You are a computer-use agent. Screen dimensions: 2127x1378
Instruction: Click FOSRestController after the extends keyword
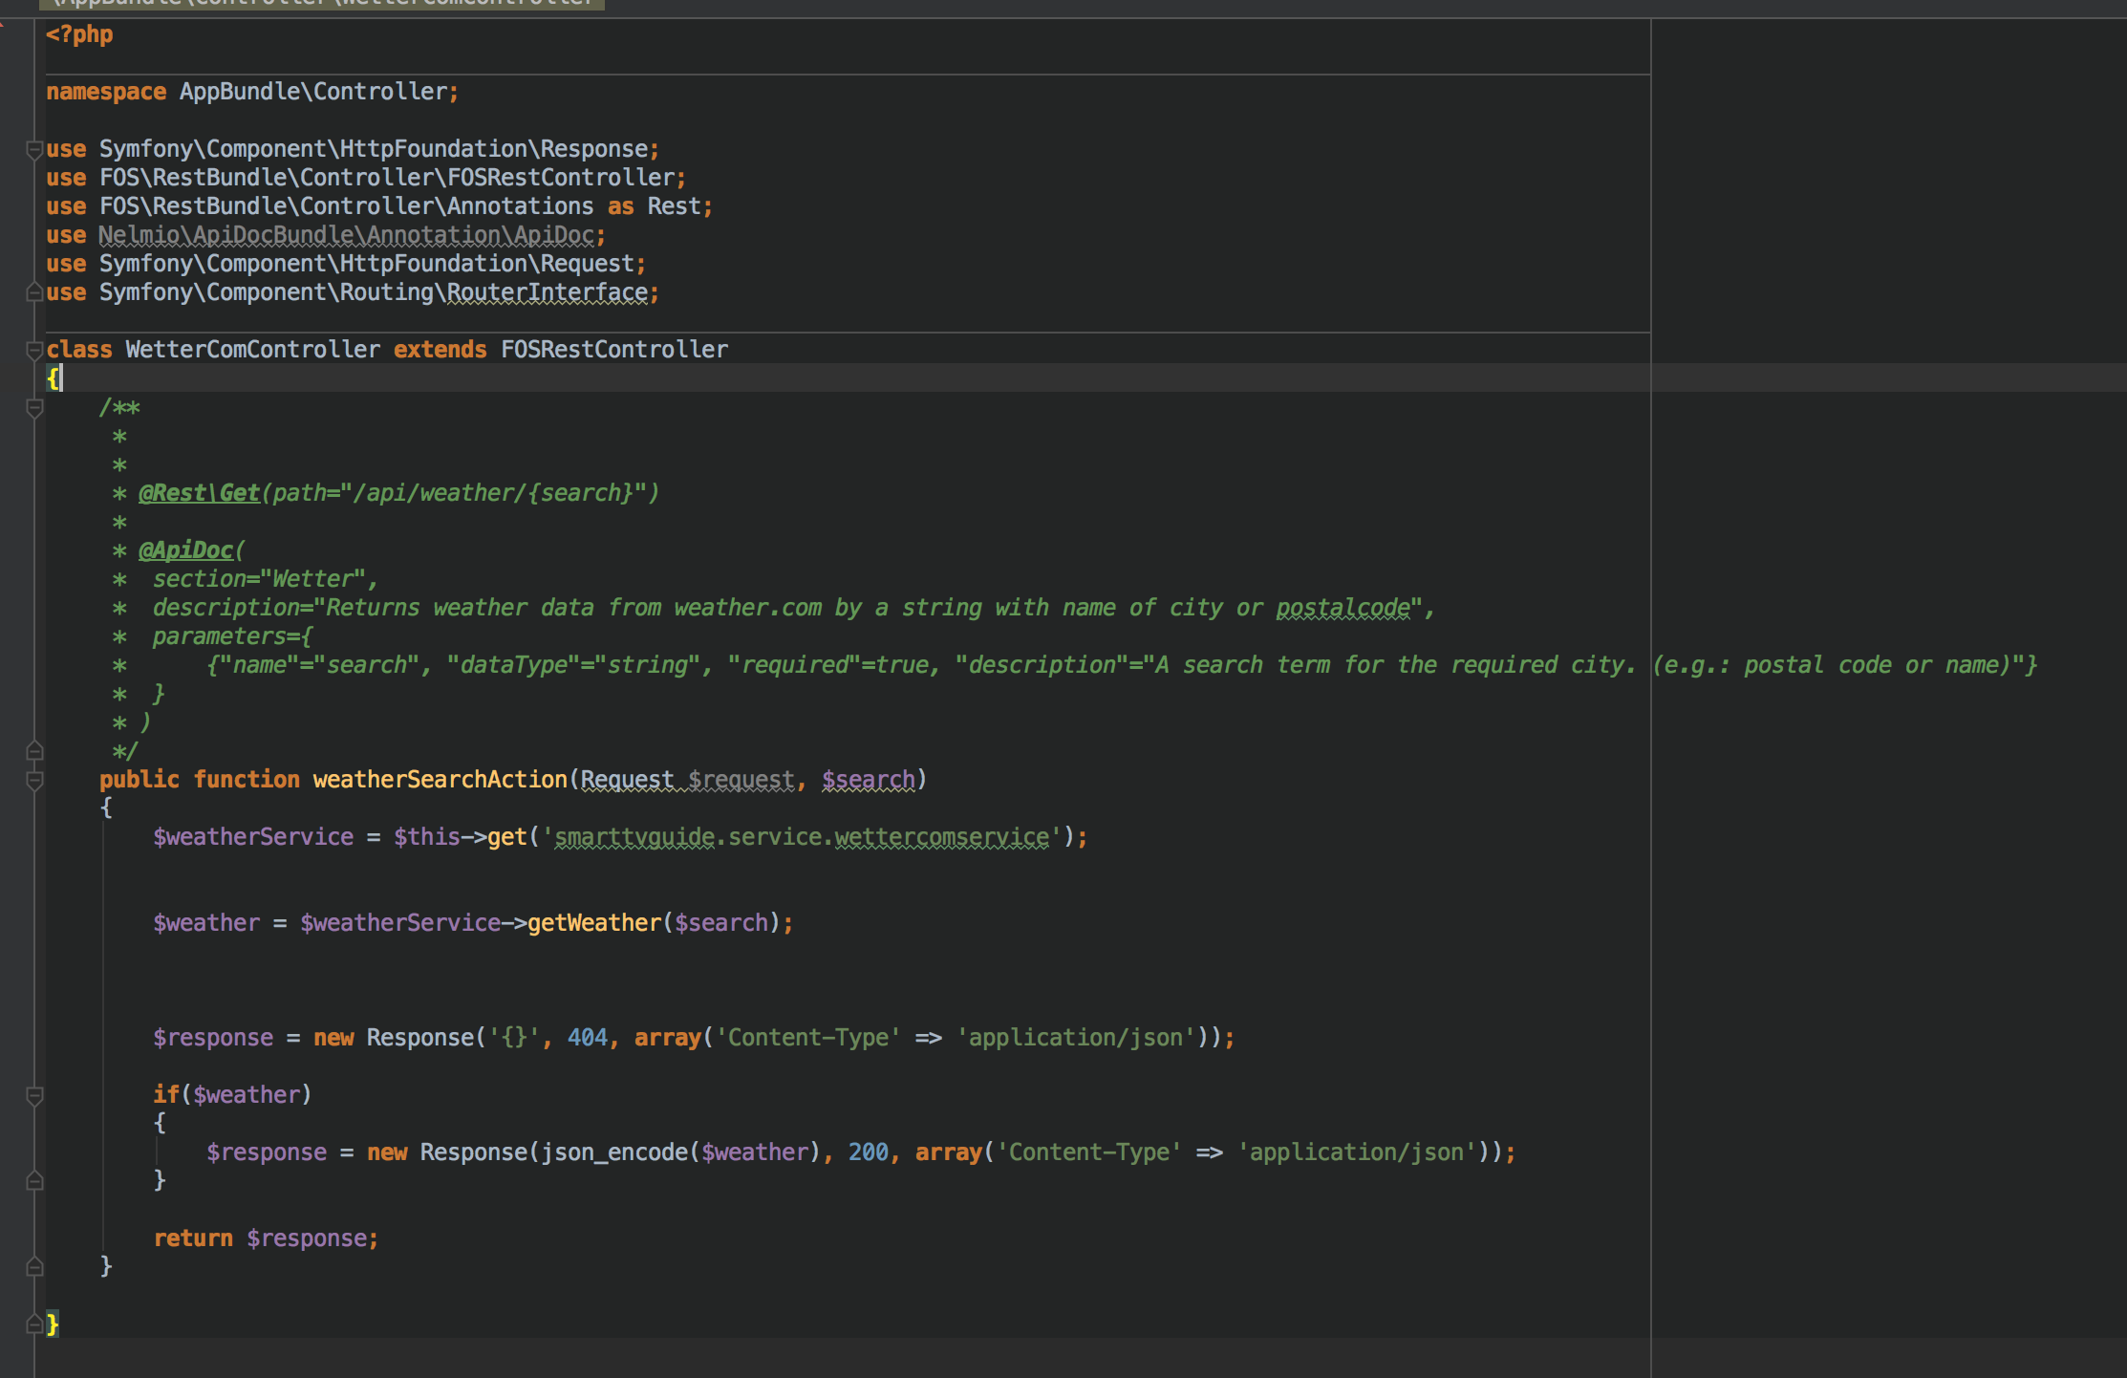pyautogui.click(x=613, y=350)
